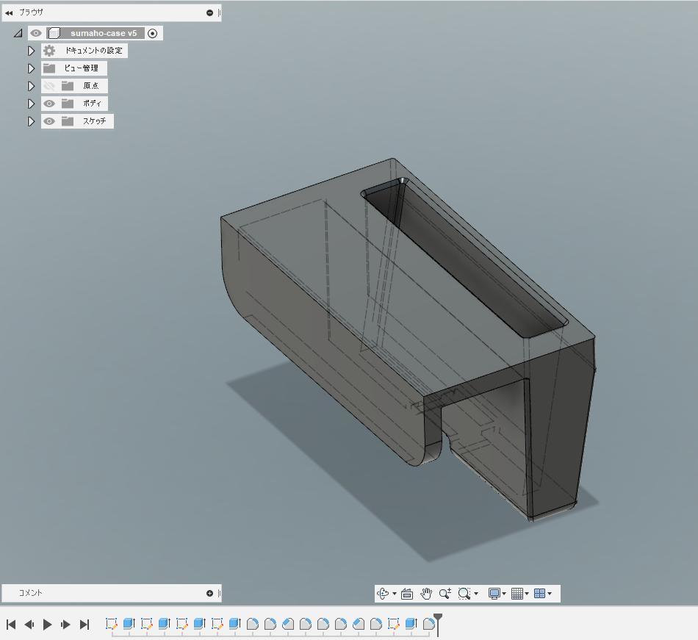Toggle visibility eye of sumaho-case v5
This screenshot has height=640, width=698.
[x=36, y=33]
